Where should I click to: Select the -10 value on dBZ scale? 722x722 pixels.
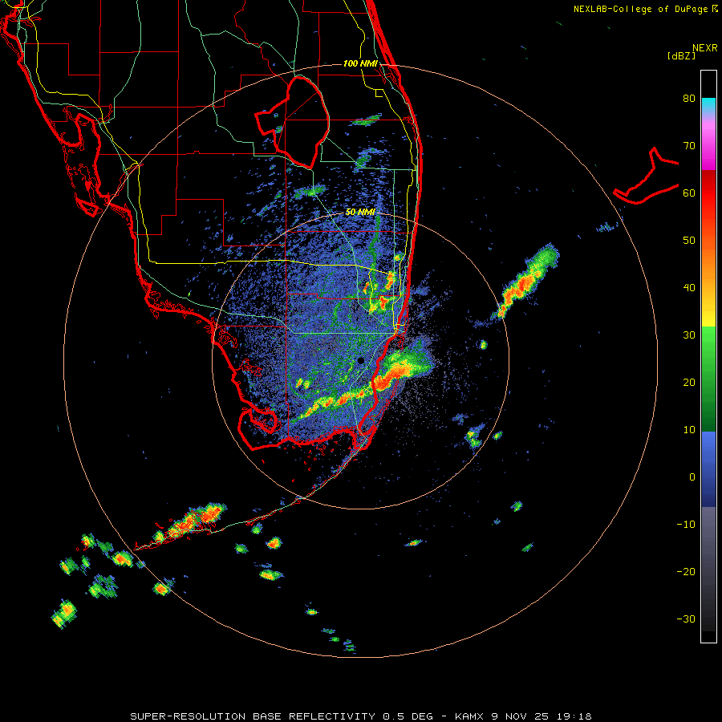(x=686, y=525)
